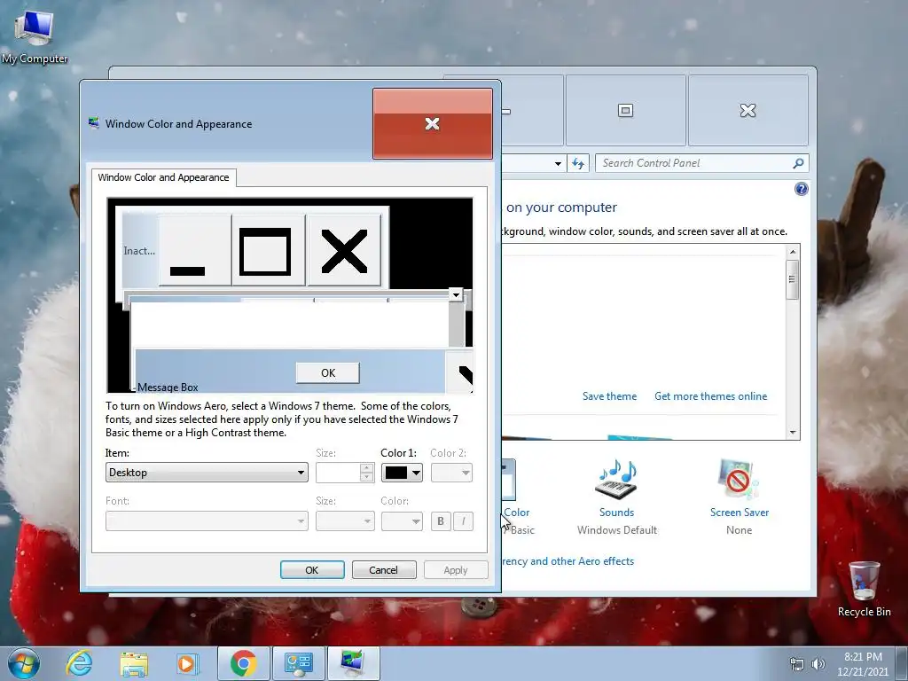Expand Control Panel address bar dropdown
This screenshot has width=908, height=681.
coord(558,163)
